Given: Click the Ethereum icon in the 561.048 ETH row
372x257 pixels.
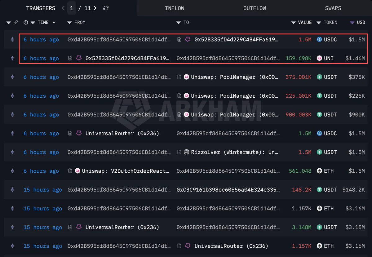Looking at the screenshot, I should pyautogui.click(x=12, y=171).
